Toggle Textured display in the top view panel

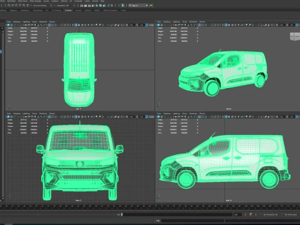coord(86,25)
